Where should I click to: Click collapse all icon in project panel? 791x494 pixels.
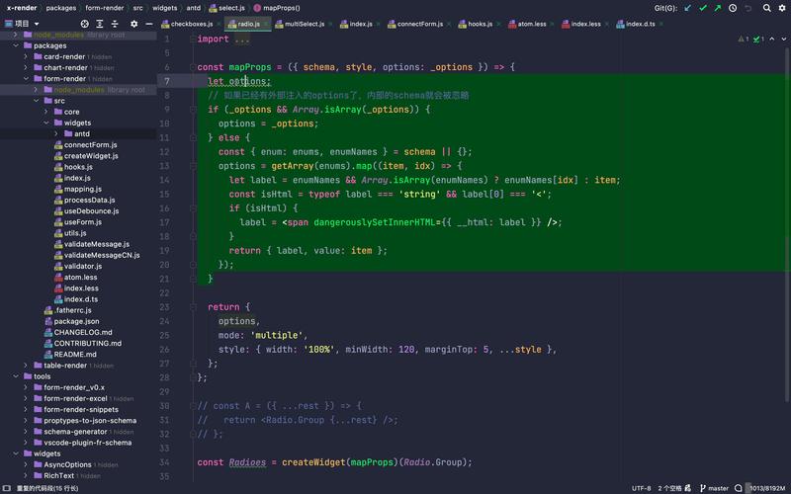pos(115,24)
